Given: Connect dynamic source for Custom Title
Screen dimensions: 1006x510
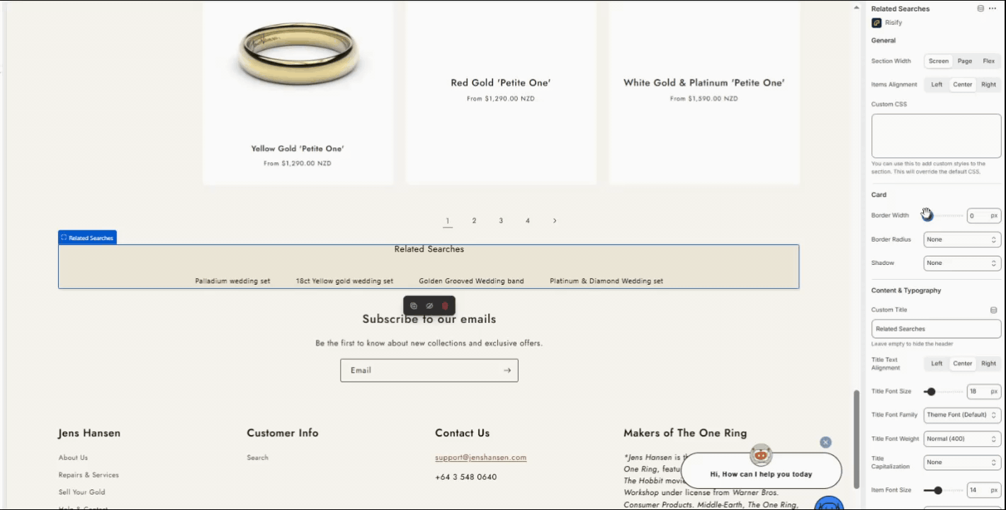Looking at the screenshot, I should coord(993,310).
